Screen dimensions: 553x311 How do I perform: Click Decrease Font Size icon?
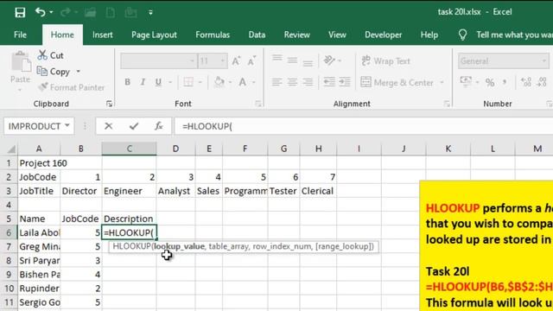pos(251,61)
